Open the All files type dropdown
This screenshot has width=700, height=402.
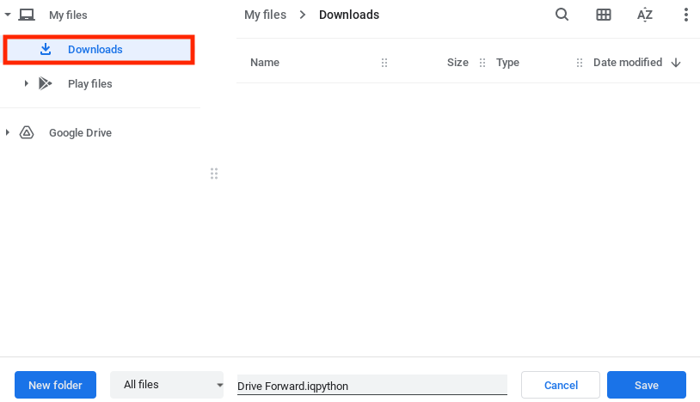[167, 385]
